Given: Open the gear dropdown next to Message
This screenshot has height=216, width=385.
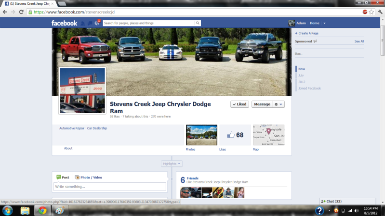Looking at the screenshot, I should (279, 104).
